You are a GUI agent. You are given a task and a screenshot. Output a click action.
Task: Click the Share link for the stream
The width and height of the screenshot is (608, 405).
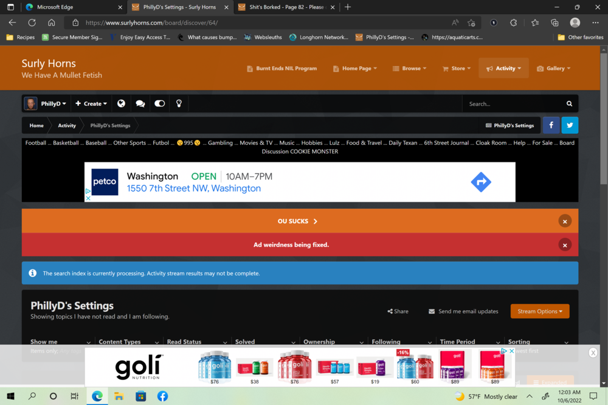click(x=398, y=311)
